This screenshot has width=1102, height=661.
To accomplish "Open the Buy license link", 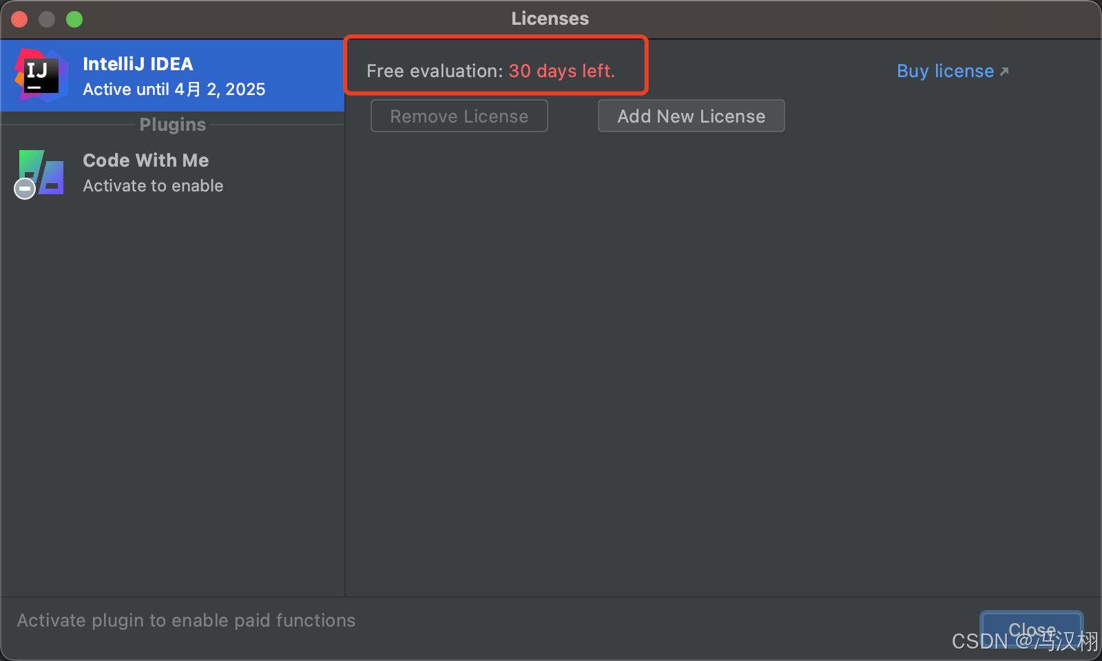I will pos(953,71).
